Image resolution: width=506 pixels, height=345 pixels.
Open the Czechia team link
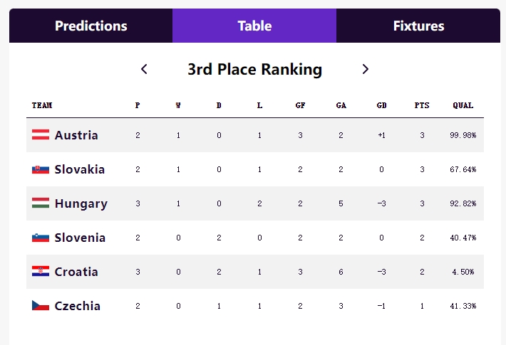78,306
